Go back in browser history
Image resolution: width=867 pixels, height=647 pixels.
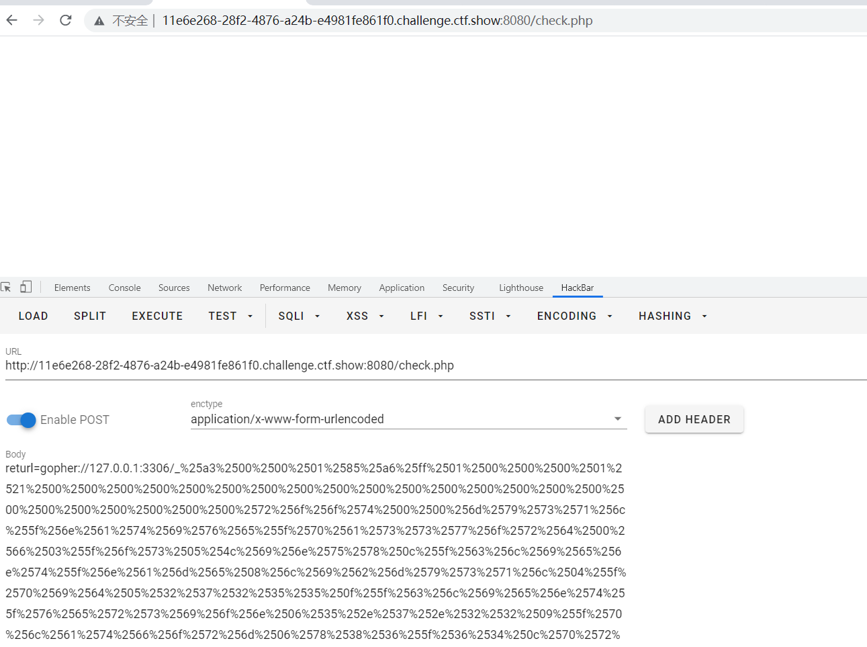12,20
